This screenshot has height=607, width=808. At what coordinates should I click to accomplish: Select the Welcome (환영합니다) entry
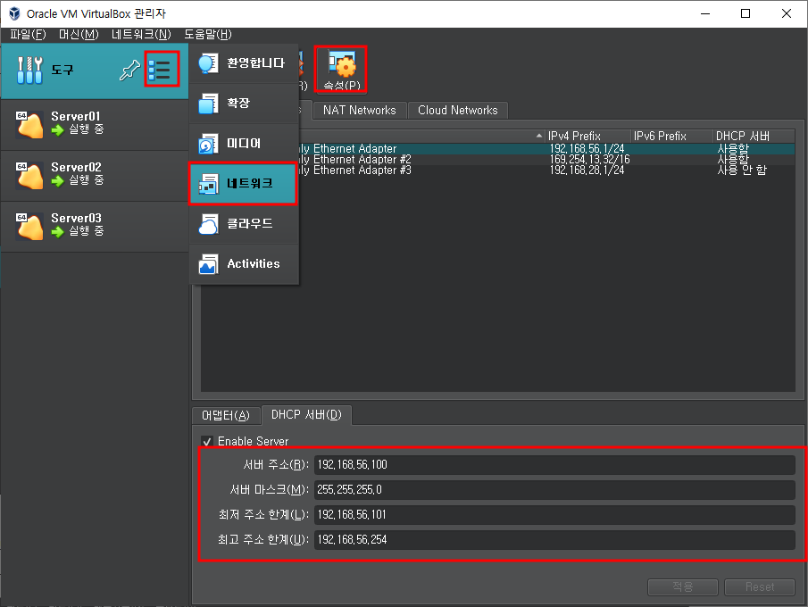(x=245, y=62)
